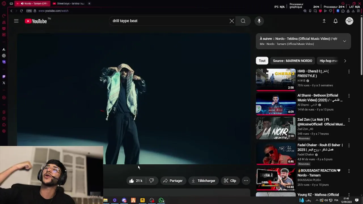Open options for Fadel Chaker video
This screenshot has height=204, width=363.
349,145
